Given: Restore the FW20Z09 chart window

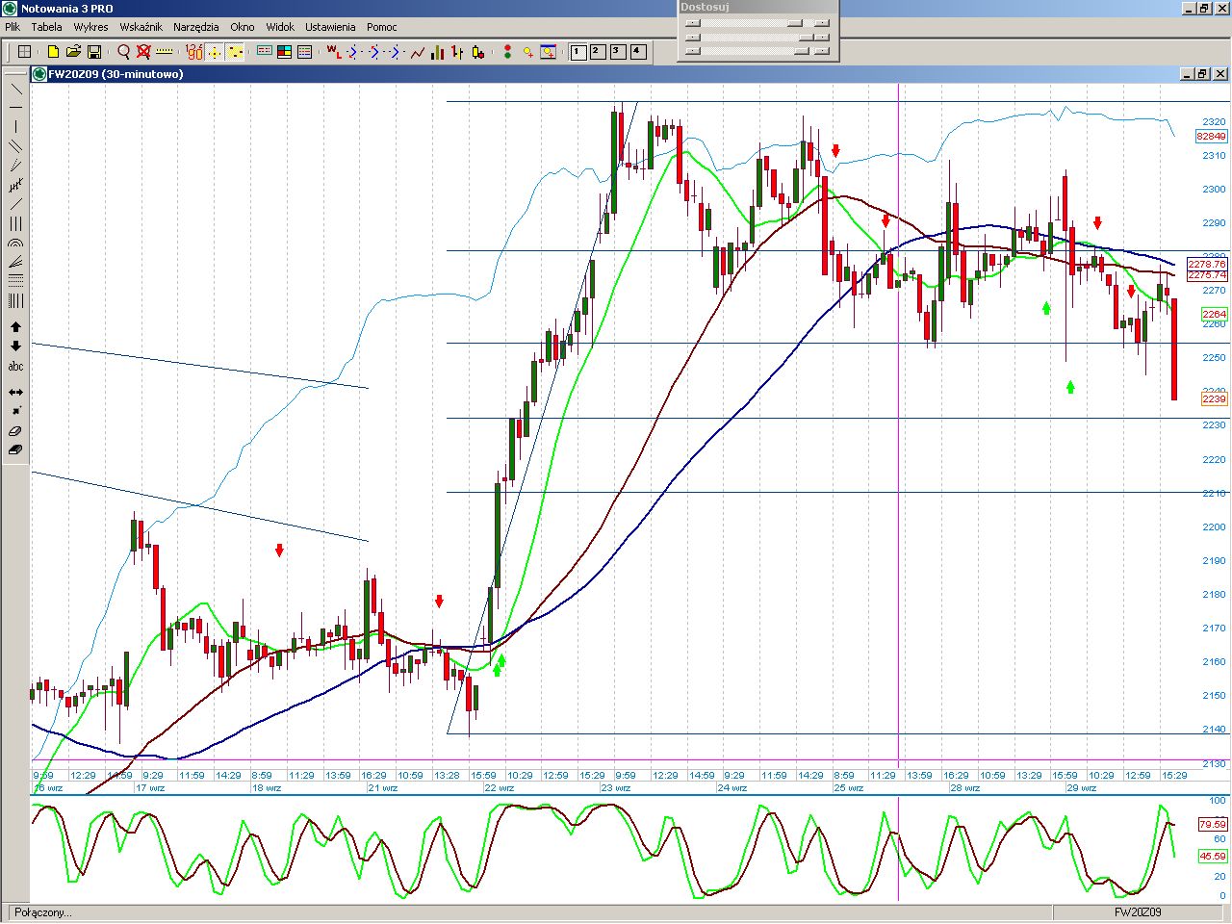Looking at the screenshot, I should point(1202,74).
